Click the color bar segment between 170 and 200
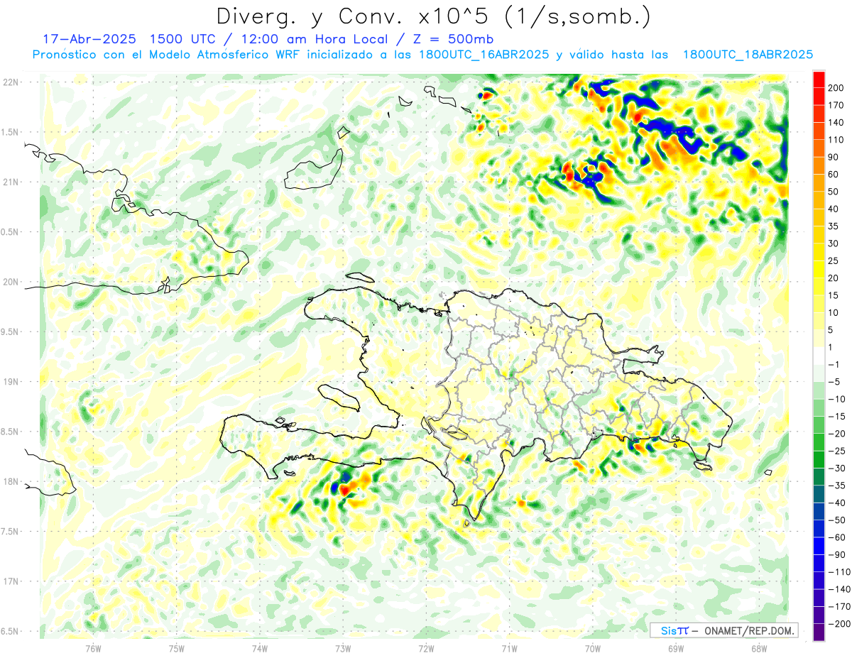Image resolution: width=852 pixels, height=658 pixels. (819, 96)
